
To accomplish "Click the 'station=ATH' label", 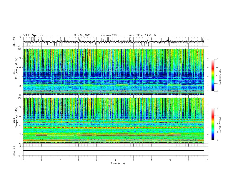I will tap(109, 35).
